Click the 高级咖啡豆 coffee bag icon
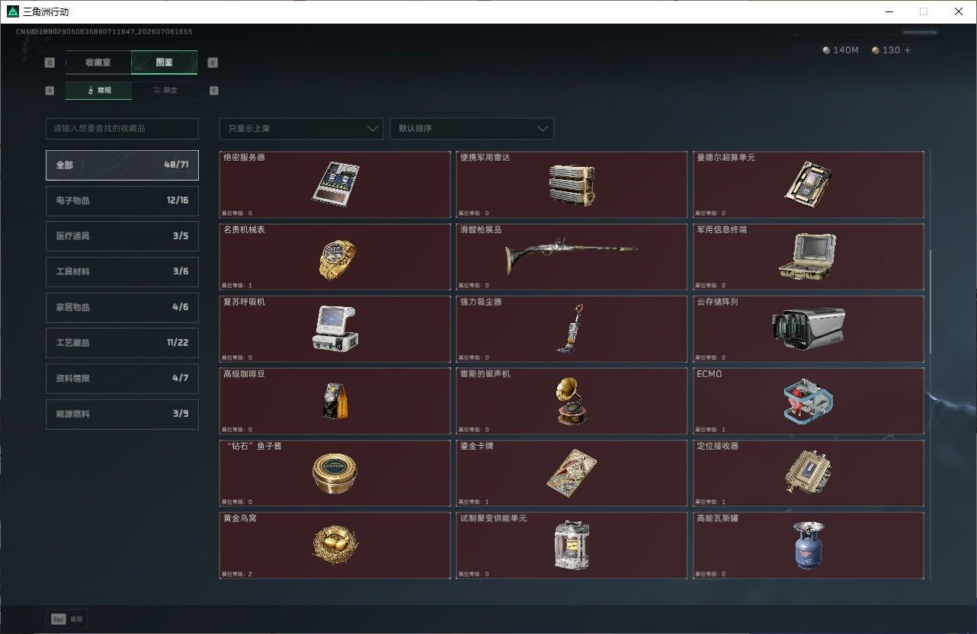The height and width of the screenshot is (634, 977). pos(336,400)
